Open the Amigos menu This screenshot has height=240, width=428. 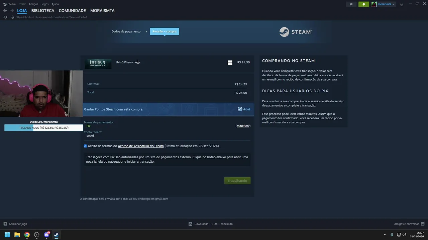(33, 4)
